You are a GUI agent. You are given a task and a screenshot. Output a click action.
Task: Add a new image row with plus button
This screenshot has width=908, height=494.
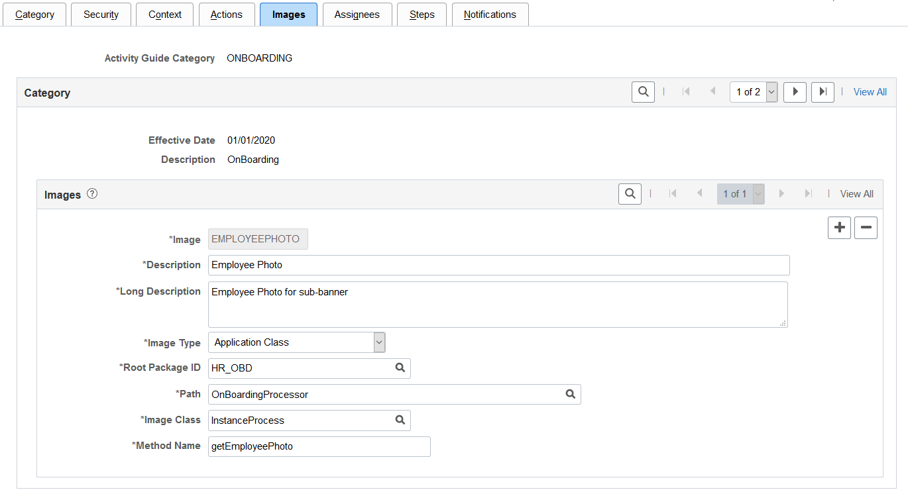[x=838, y=227]
